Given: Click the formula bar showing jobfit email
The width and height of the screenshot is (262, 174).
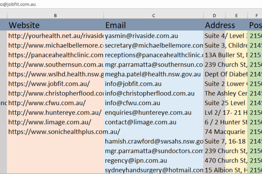Looking at the screenshot, I should coord(131,4).
